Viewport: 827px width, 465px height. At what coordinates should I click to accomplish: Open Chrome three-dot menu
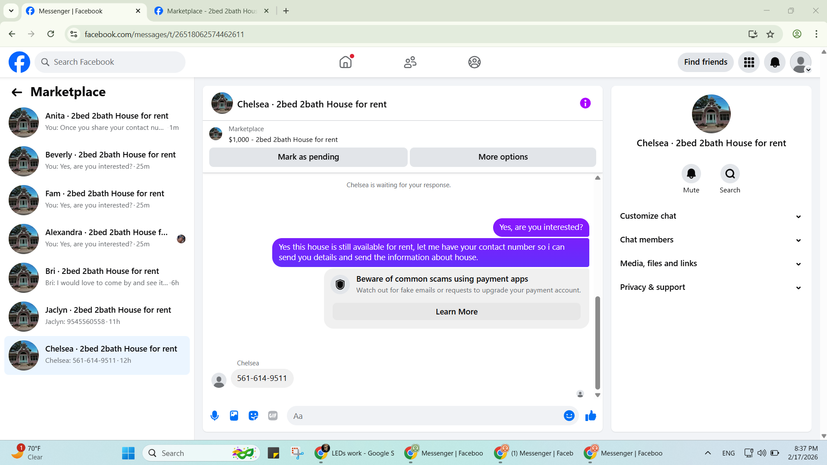pyautogui.click(x=816, y=34)
